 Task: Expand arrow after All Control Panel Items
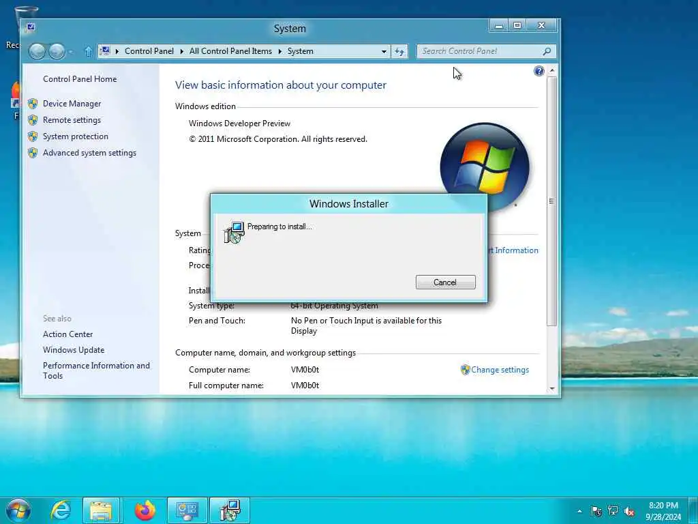pos(279,52)
